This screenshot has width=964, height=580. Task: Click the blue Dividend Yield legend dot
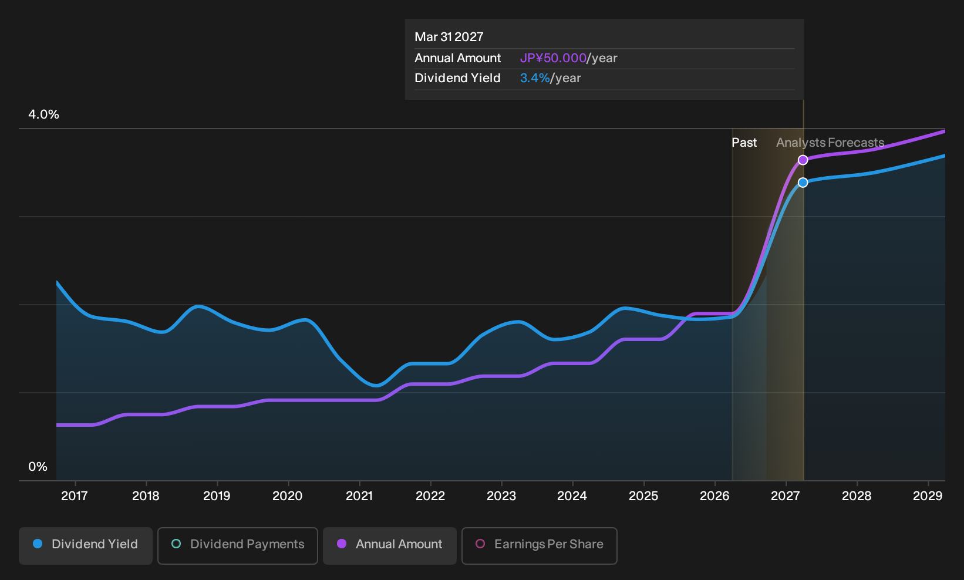(x=38, y=544)
